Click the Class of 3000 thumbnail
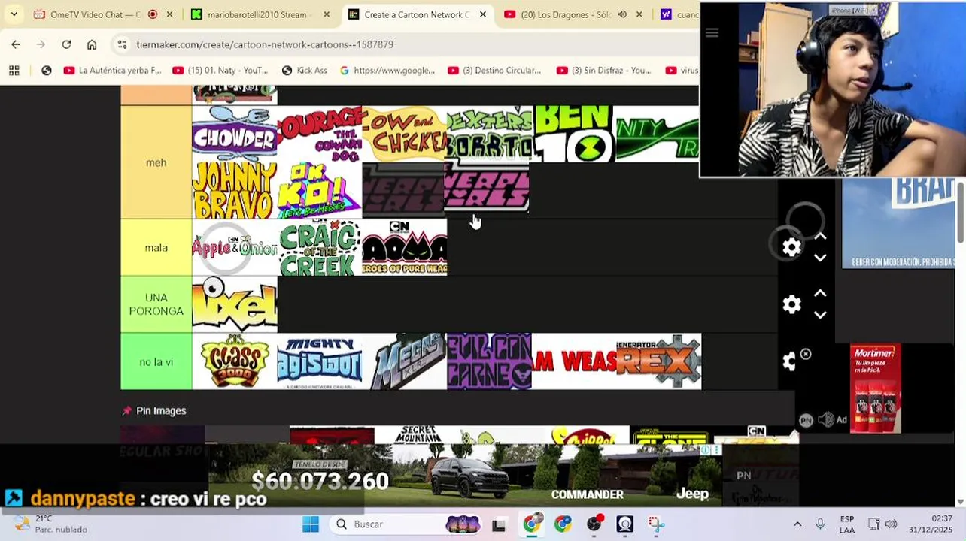Image resolution: width=966 pixels, height=541 pixels. 235,361
